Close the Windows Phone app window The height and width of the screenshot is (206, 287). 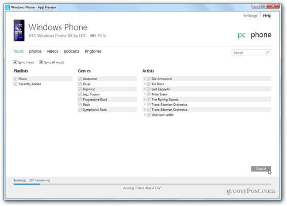273,7
